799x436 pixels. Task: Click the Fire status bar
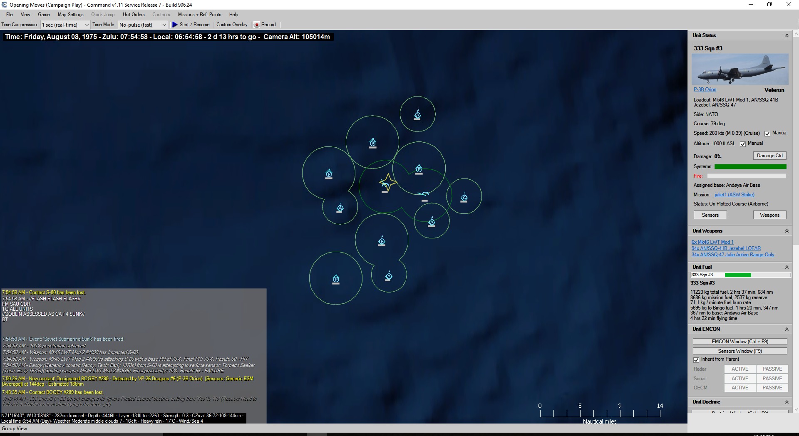pyautogui.click(x=747, y=176)
